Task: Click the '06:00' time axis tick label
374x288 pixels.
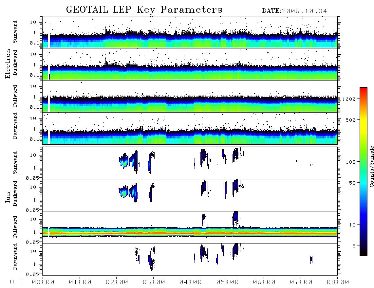Action: pos(264,282)
